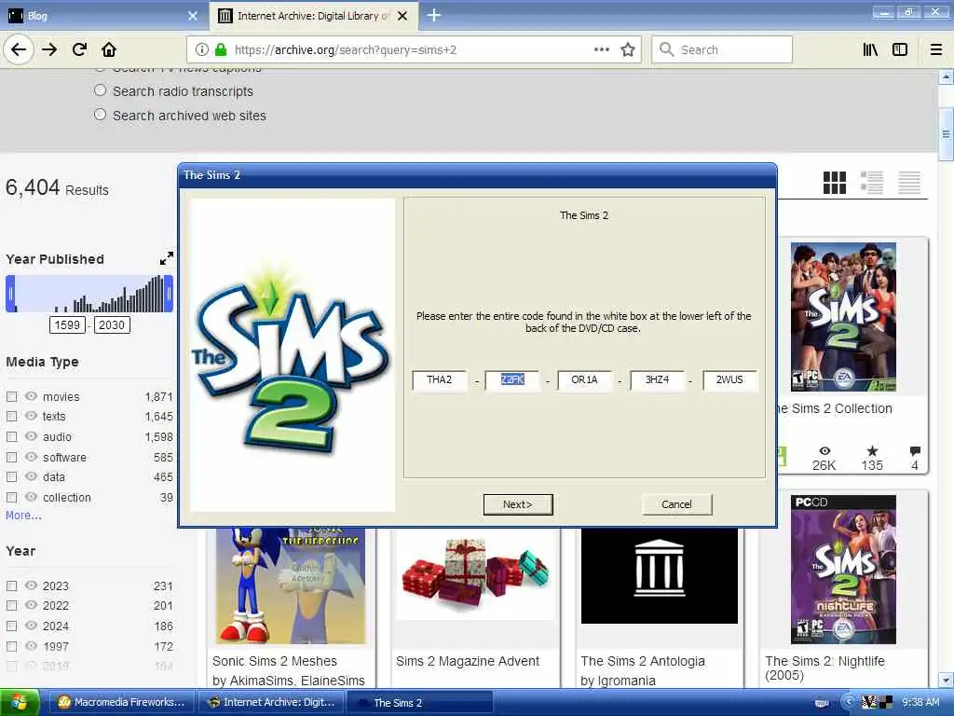954x716 pixels.
Task: Check the data media type box
Action: pos(11,476)
